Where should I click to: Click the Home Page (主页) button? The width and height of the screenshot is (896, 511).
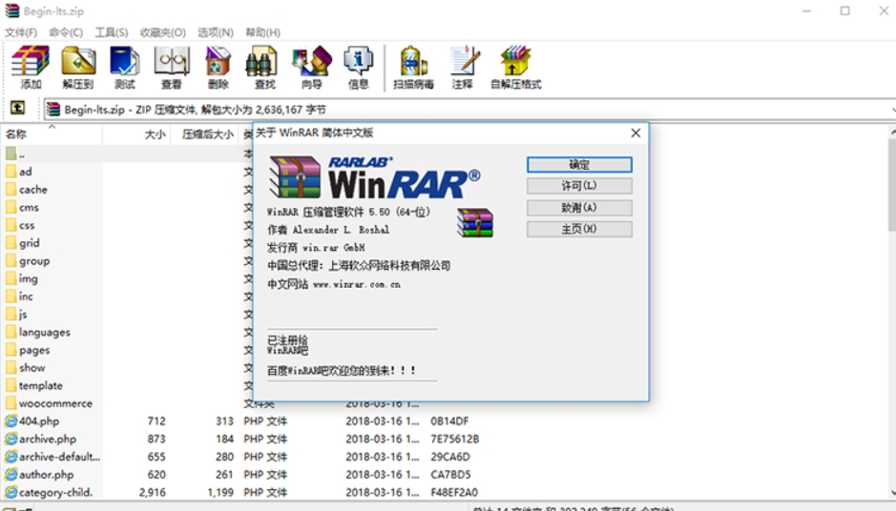point(579,229)
